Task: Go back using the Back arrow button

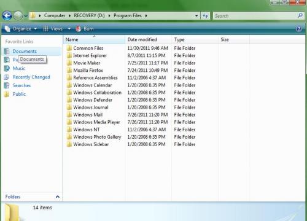Action: coord(7,15)
